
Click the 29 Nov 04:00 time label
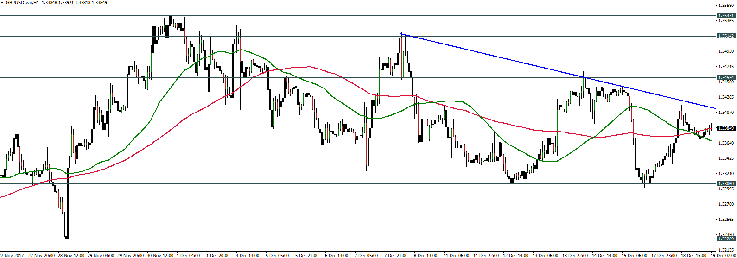(101, 255)
